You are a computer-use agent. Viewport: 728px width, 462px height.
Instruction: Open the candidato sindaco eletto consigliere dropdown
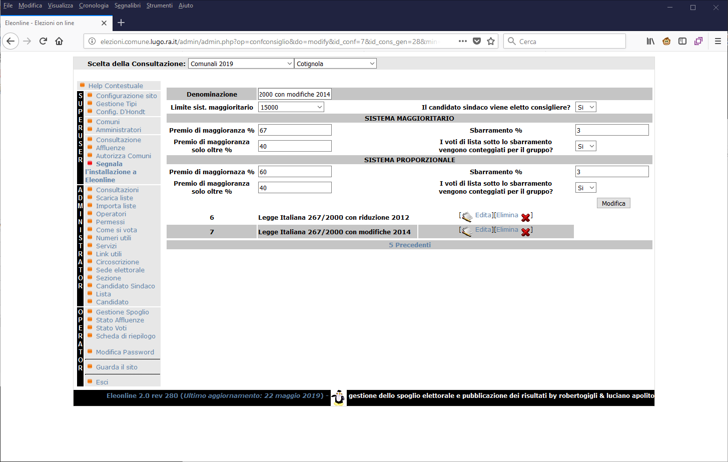pyautogui.click(x=585, y=107)
